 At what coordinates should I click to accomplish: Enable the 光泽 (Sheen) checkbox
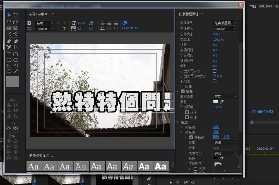[x=187, y=112]
